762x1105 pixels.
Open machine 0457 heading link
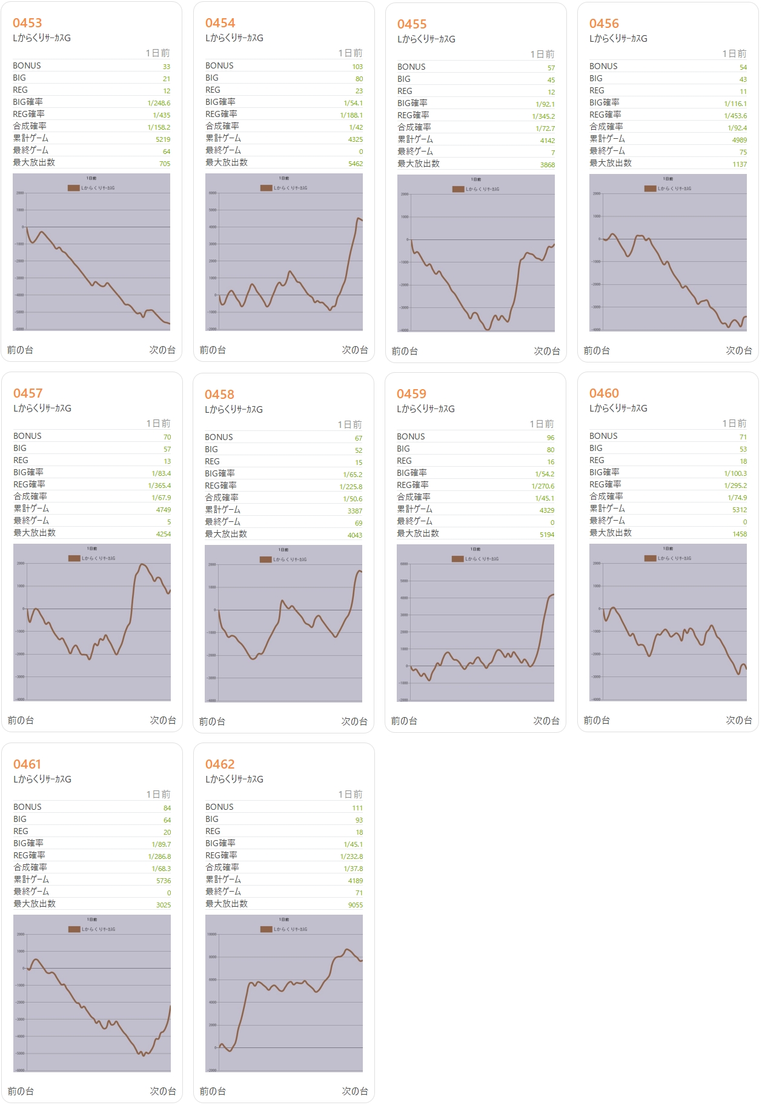(28, 393)
